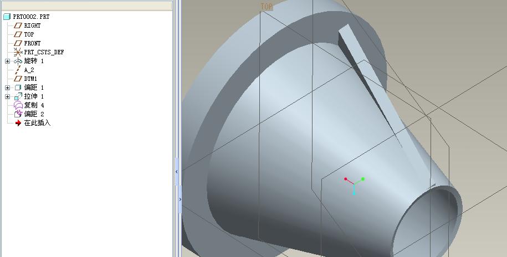Click the TOP plane label in viewport
Viewport: 507px width, 257px height.
pos(267,7)
